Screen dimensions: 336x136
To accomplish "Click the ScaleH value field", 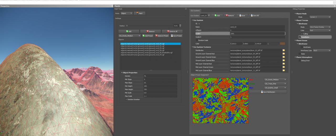I will [257, 34].
